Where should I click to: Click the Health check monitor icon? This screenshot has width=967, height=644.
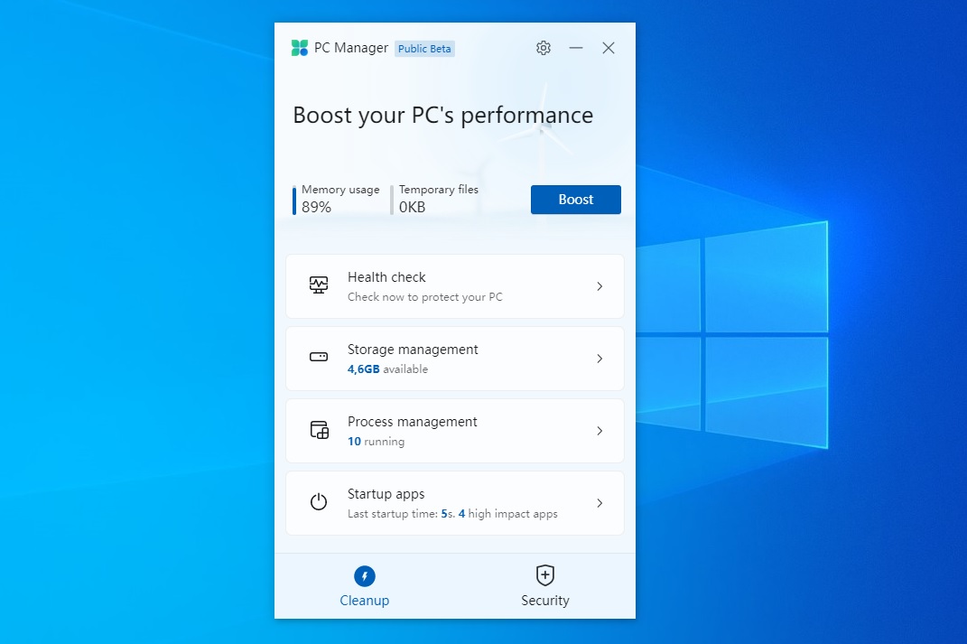319,285
